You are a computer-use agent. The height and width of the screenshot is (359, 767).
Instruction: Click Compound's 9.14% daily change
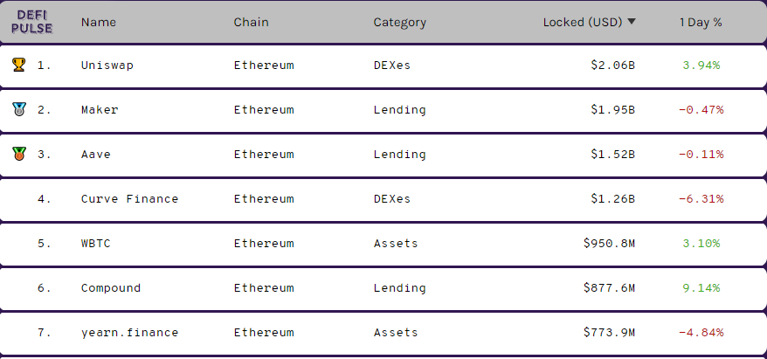701,287
